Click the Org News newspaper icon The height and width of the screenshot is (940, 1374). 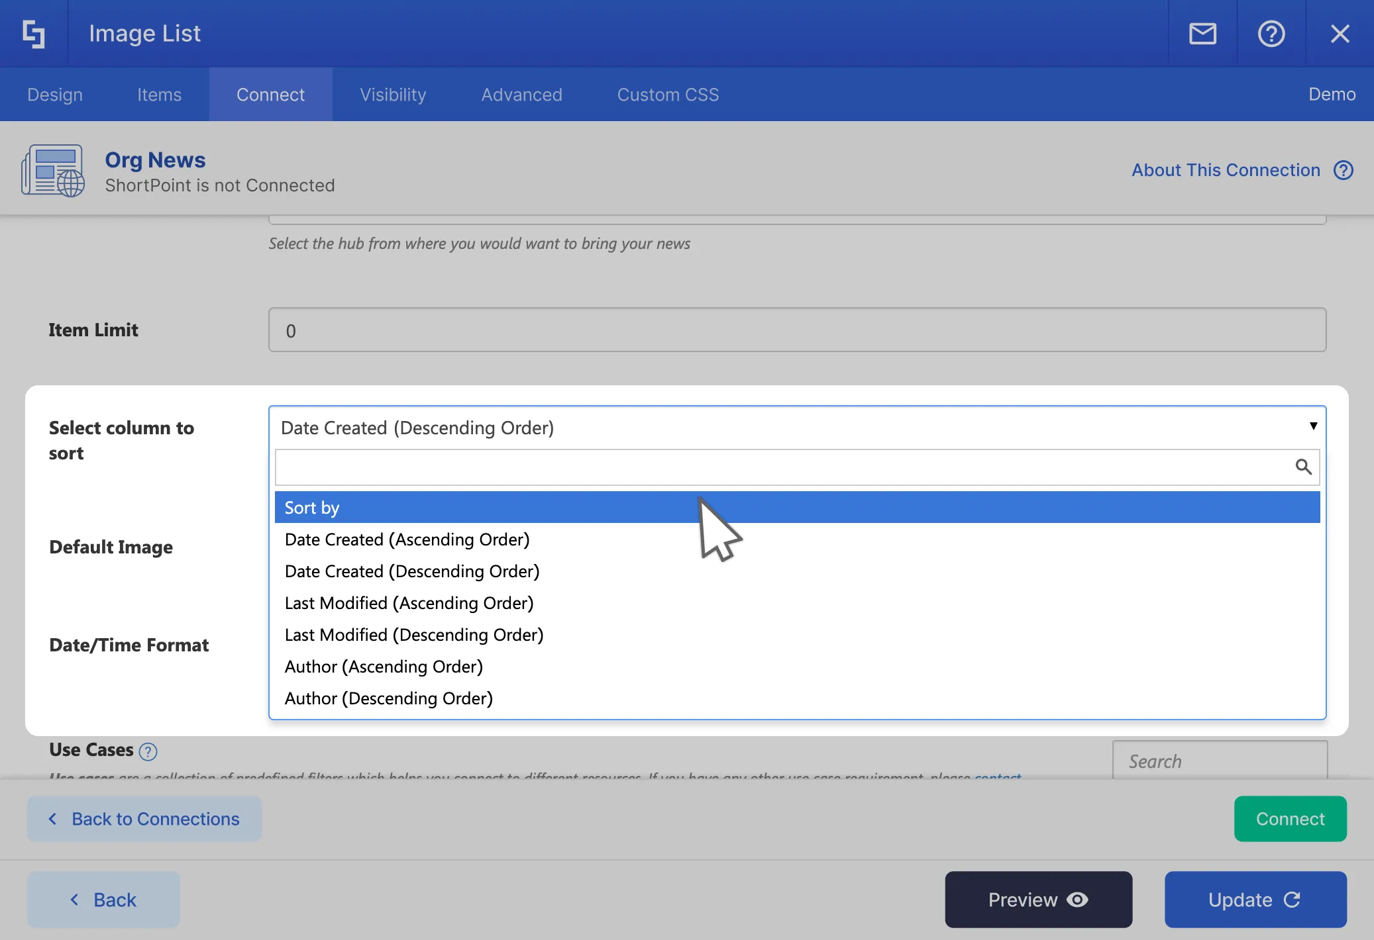tap(53, 171)
